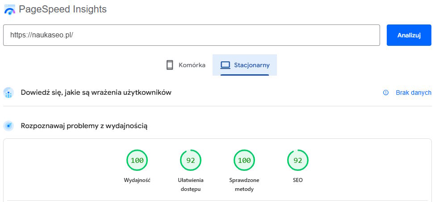The image size is (439, 202).
Task: Click the Sprawdzone metody label
Action: click(244, 185)
